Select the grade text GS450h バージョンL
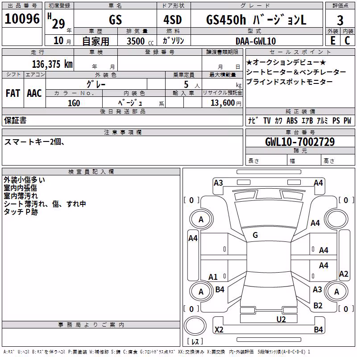 [x=256, y=20]
